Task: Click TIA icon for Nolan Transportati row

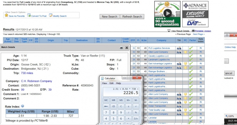Action: pyautogui.click(x=179, y=106)
